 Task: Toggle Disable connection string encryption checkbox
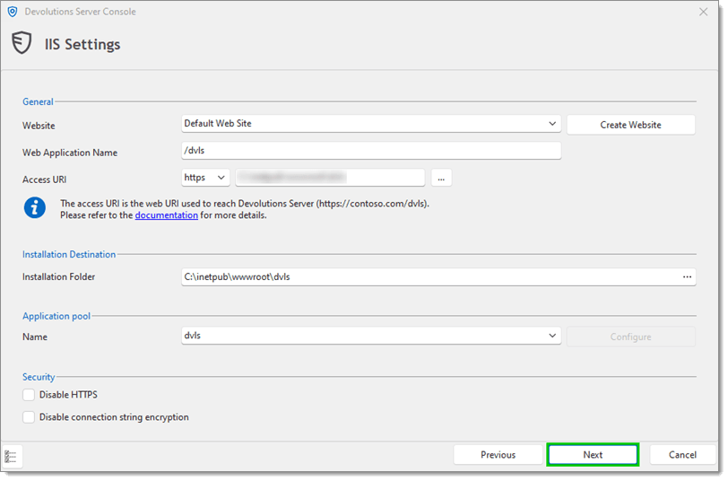coord(30,417)
